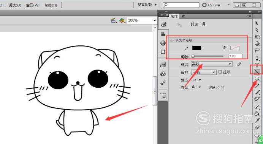Select the Text tool
The width and height of the screenshot is (263, 144).
pyautogui.click(x=257, y=65)
